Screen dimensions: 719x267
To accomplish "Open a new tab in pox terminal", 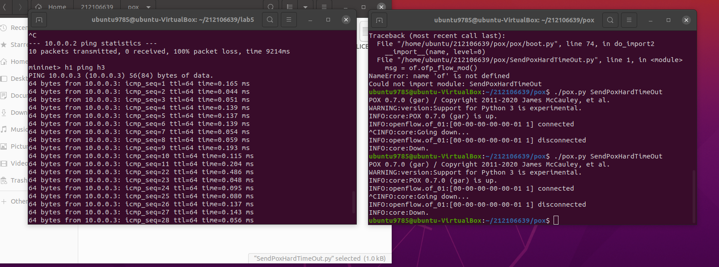I will pos(379,20).
